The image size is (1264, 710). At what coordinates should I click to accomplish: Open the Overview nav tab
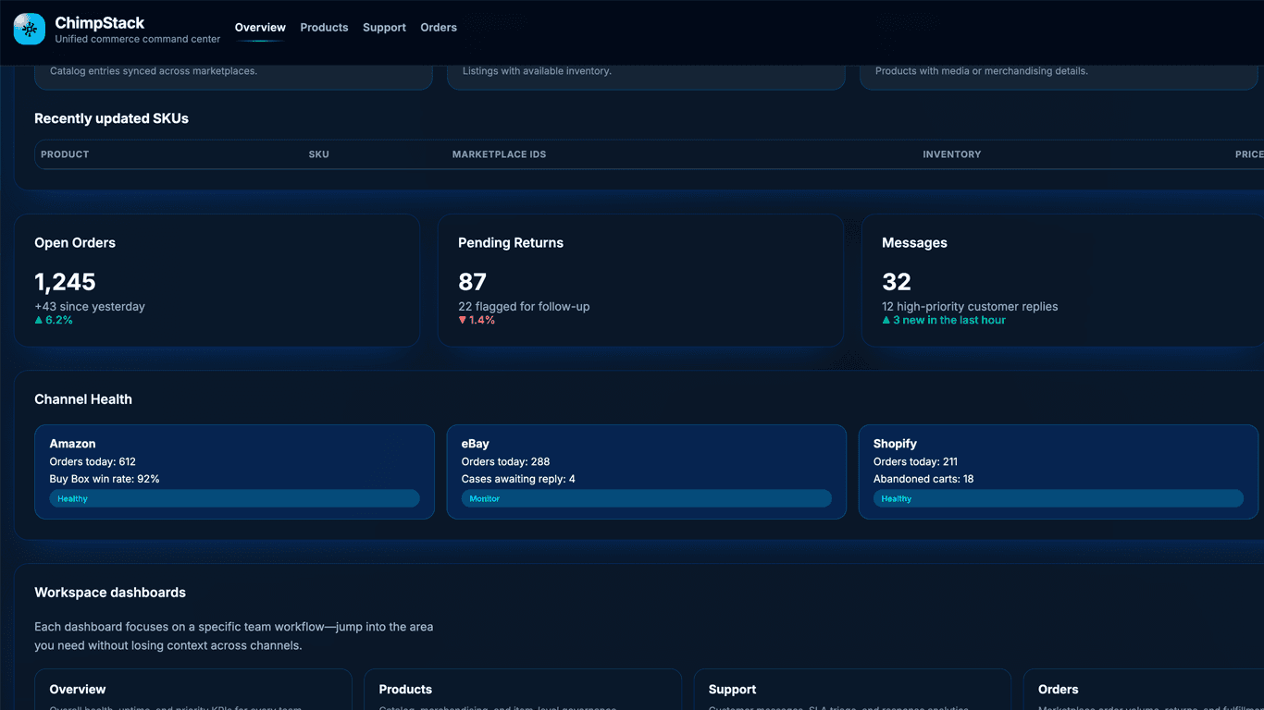260,28
